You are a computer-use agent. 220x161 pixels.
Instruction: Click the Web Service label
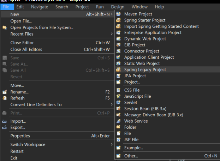pyautogui.click(x=136, y=121)
